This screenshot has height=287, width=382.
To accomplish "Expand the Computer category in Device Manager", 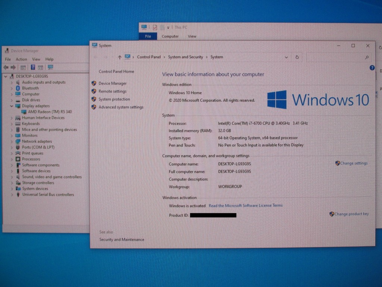I will click(x=12, y=94).
